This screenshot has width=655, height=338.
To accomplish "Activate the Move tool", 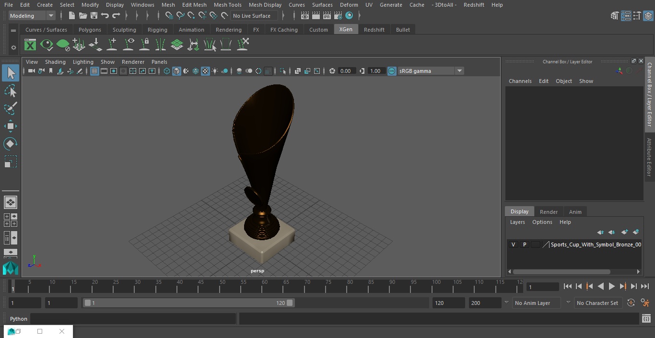I will coord(11,126).
